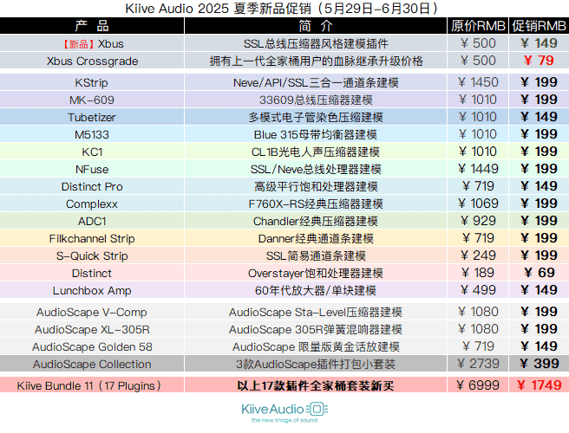569x433 pixels.
Task: Click the ¥ 6999 original bundle price
Action: coord(478,385)
